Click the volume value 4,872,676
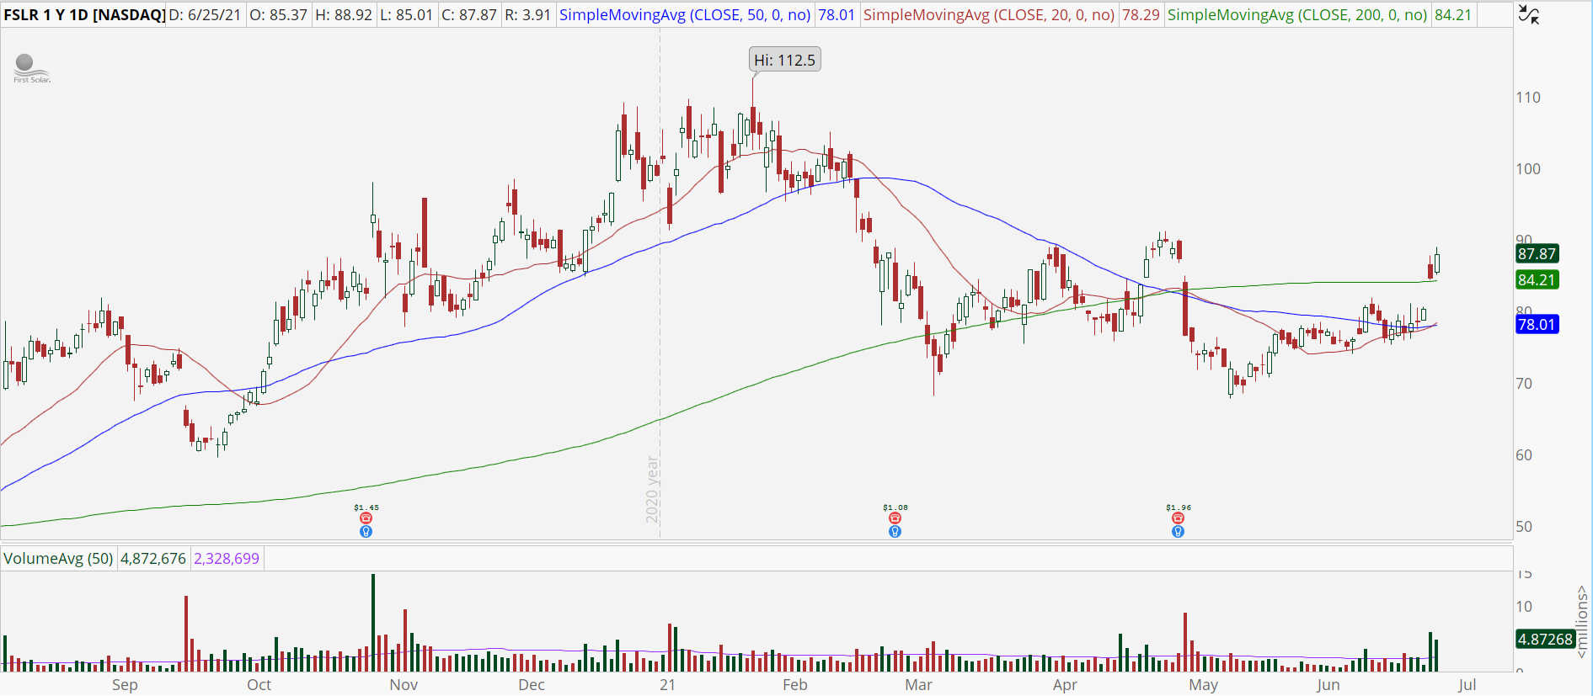The height and width of the screenshot is (696, 1593). 153,559
